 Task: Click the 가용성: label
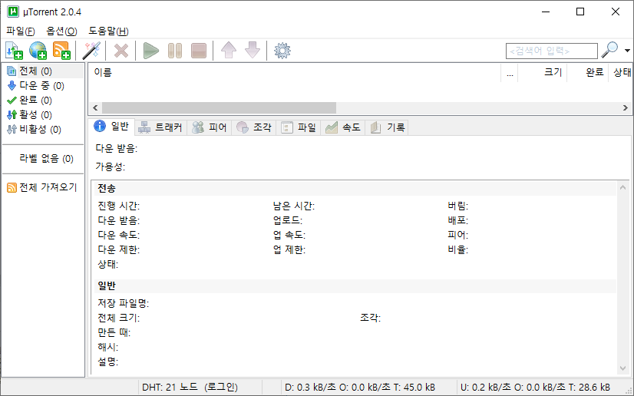point(111,167)
